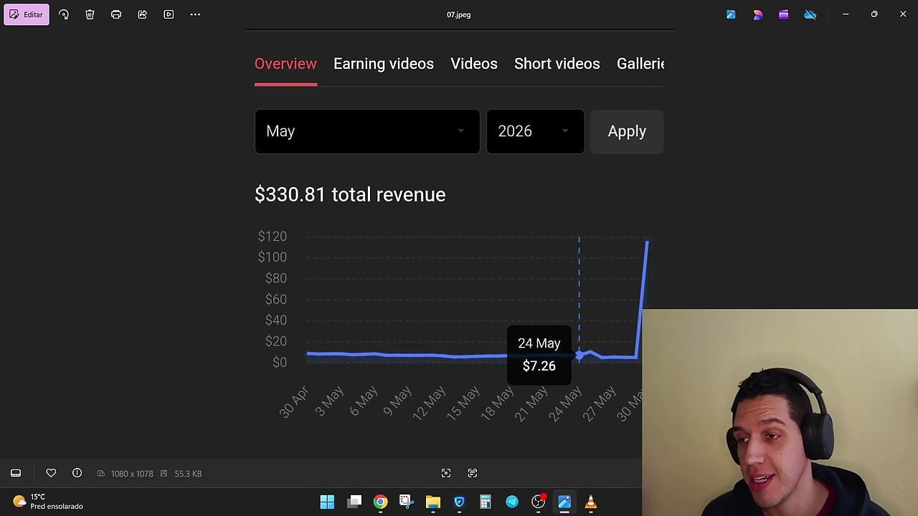The image size is (918, 516).
Task: Open Google Chrome from the taskbar
Action: point(380,502)
